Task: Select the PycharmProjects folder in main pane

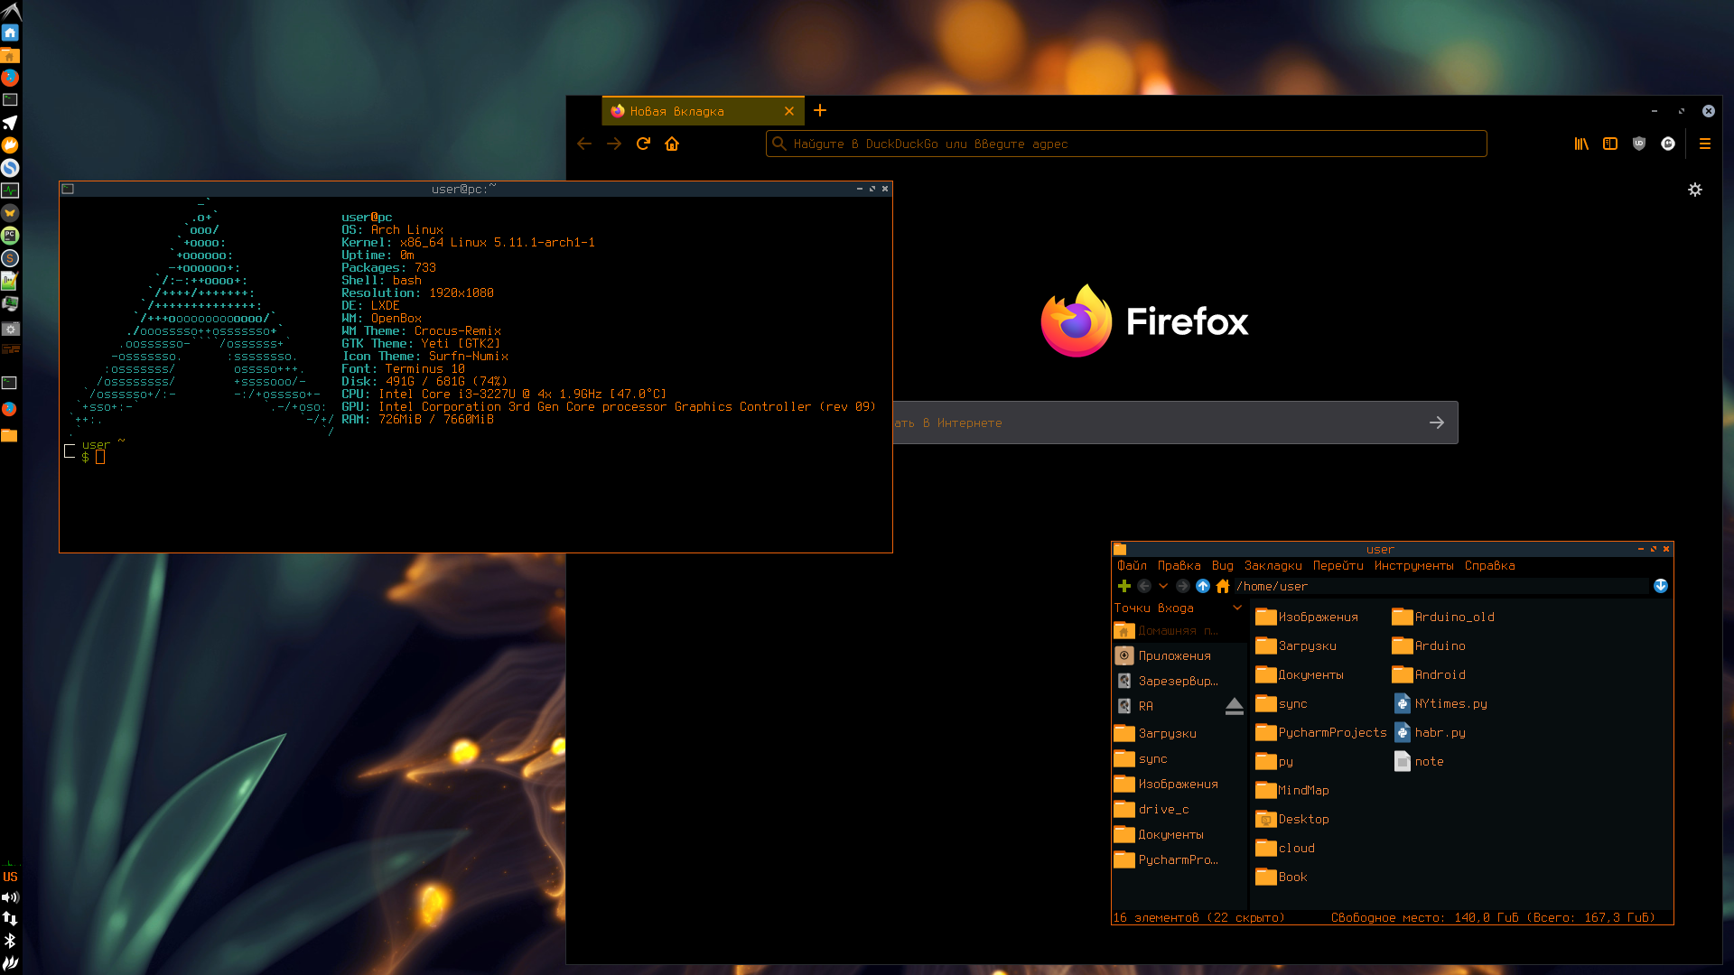Action: (x=1321, y=732)
